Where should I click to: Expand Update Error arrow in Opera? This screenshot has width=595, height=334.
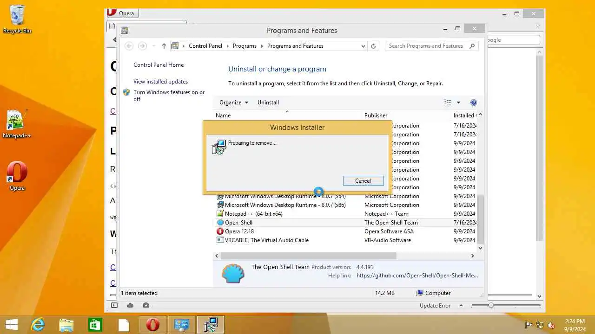pyautogui.click(x=461, y=305)
